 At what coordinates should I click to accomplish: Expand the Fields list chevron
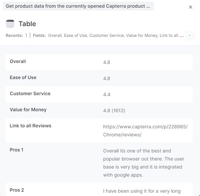(190, 35)
